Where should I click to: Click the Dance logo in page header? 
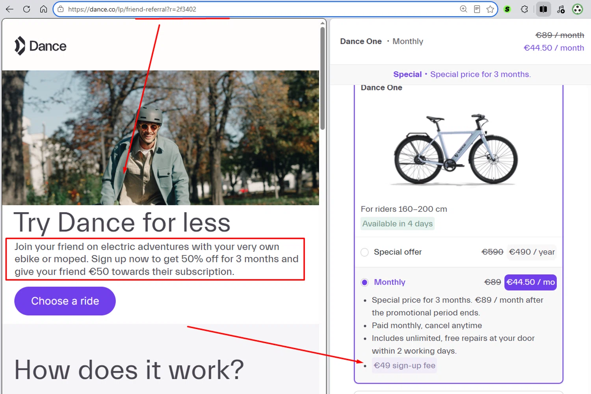click(x=41, y=46)
